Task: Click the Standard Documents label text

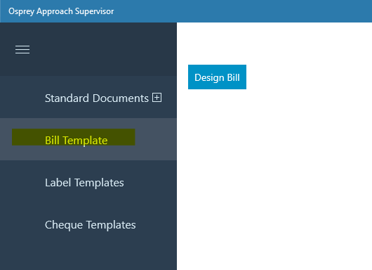Action: [x=97, y=98]
